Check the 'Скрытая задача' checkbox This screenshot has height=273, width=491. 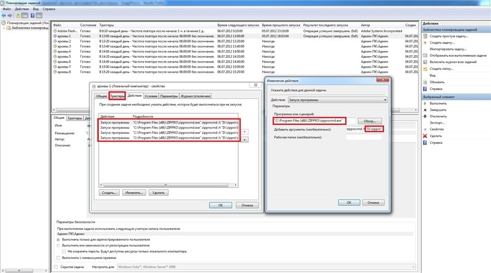56,267
